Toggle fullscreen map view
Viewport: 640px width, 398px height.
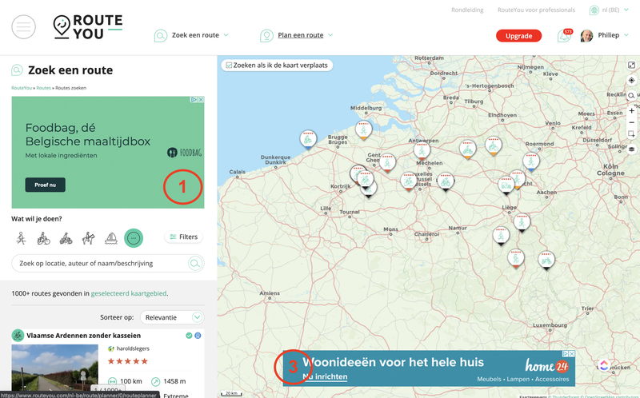pos(631,66)
